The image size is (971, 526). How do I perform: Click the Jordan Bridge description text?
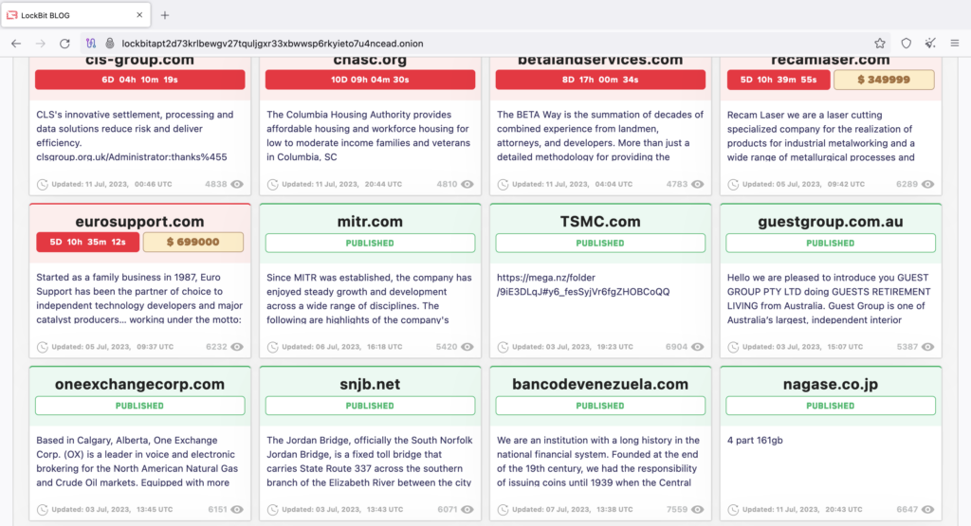point(370,461)
